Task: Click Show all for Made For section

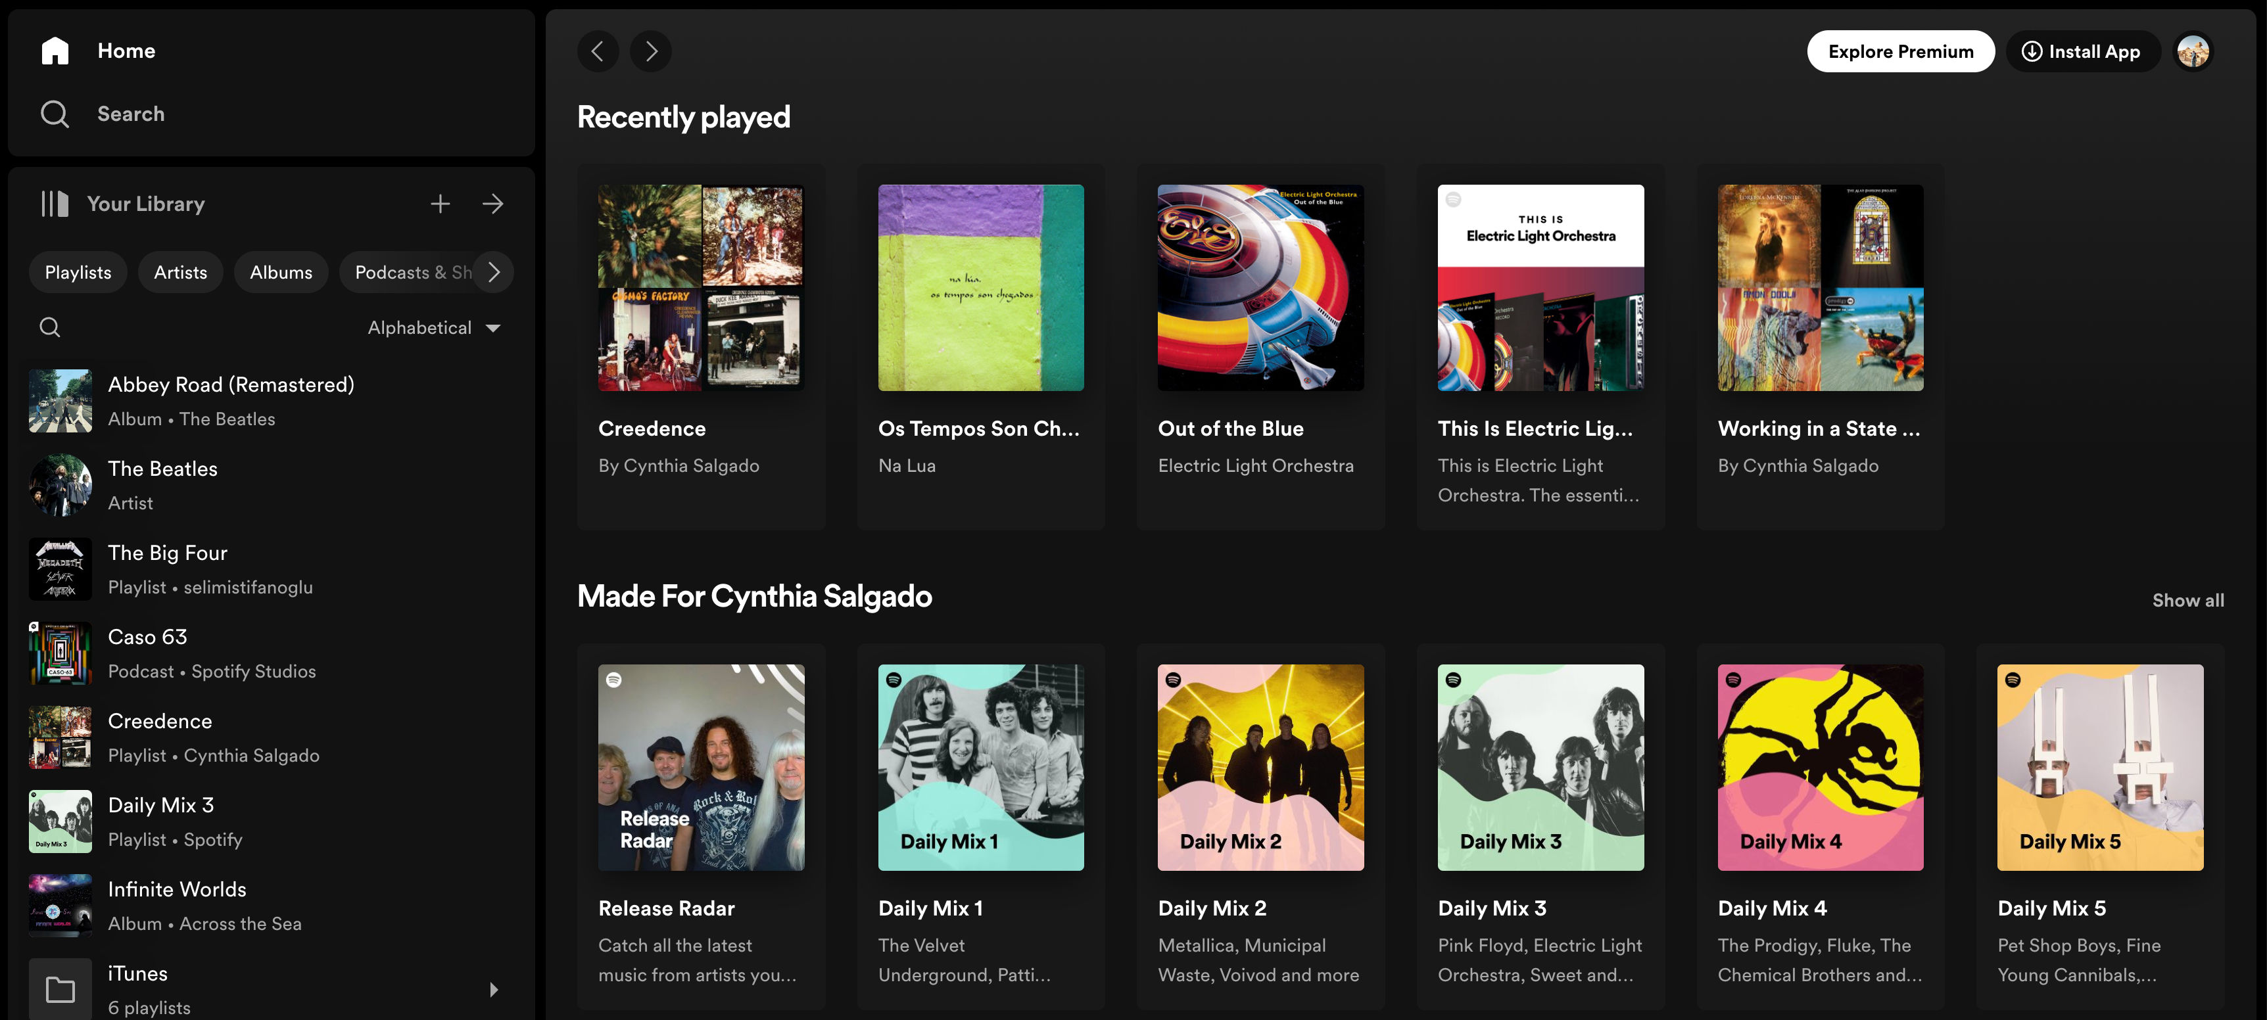Action: (x=2187, y=600)
